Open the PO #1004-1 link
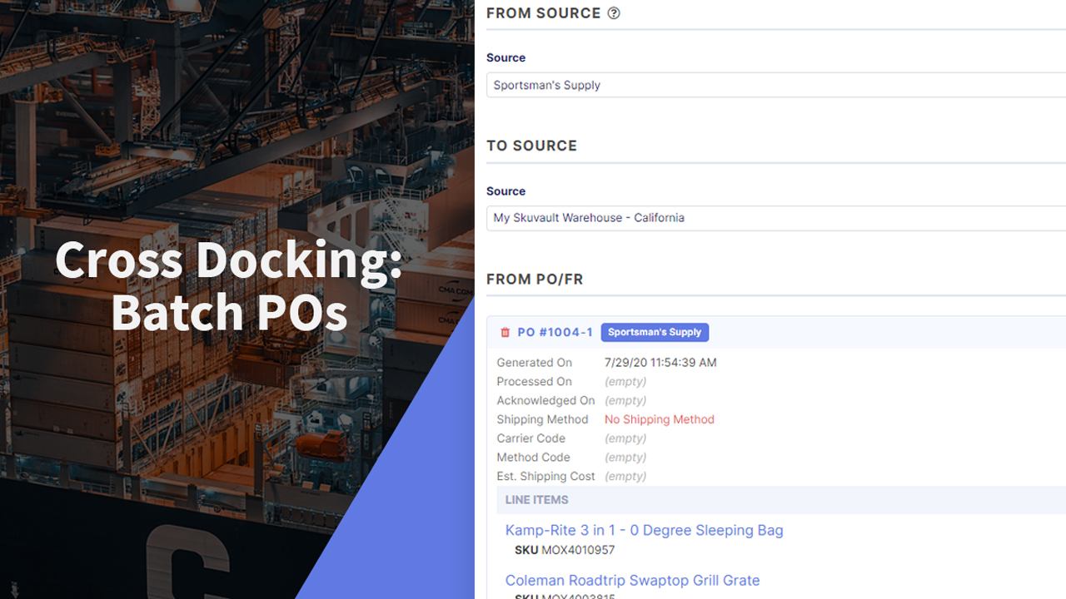This screenshot has height=599, width=1066. coord(555,333)
